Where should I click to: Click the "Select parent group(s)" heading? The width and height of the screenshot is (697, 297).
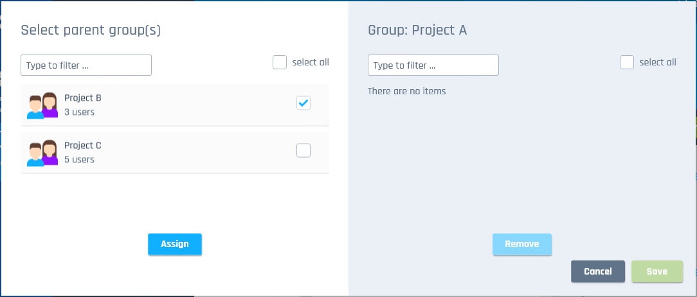pos(91,30)
